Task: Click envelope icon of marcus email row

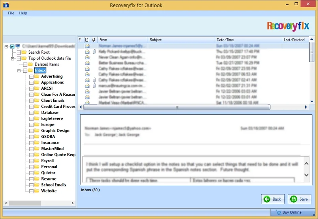Action: coord(87,85)
